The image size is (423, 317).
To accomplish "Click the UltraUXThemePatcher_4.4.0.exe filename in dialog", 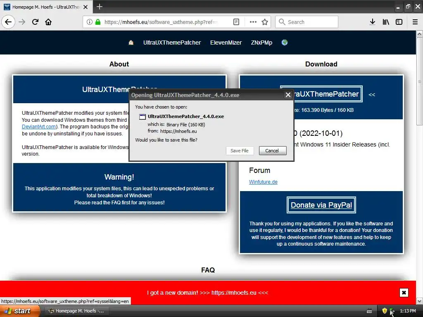I will pyautogui.click(x=186, y=116).
